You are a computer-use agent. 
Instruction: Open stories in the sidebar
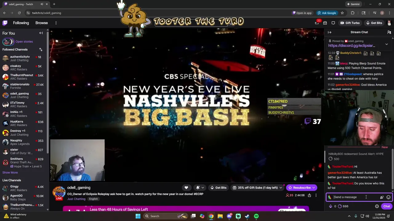click(24, 42)
